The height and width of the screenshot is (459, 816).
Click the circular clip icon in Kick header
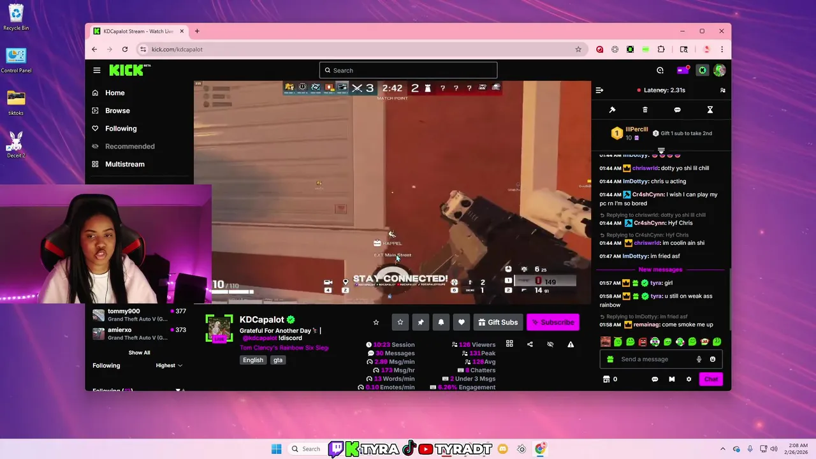point(660,70)
